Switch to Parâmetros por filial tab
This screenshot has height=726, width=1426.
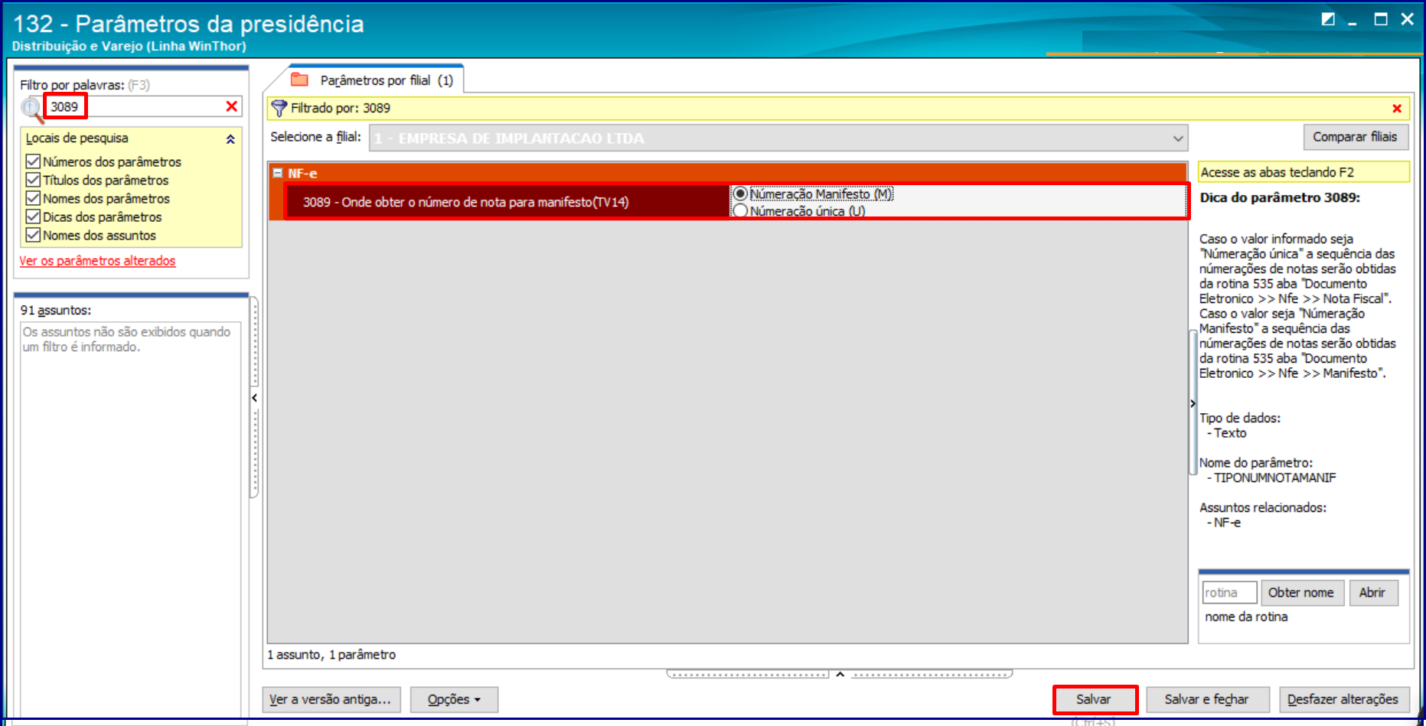[376, 80]
